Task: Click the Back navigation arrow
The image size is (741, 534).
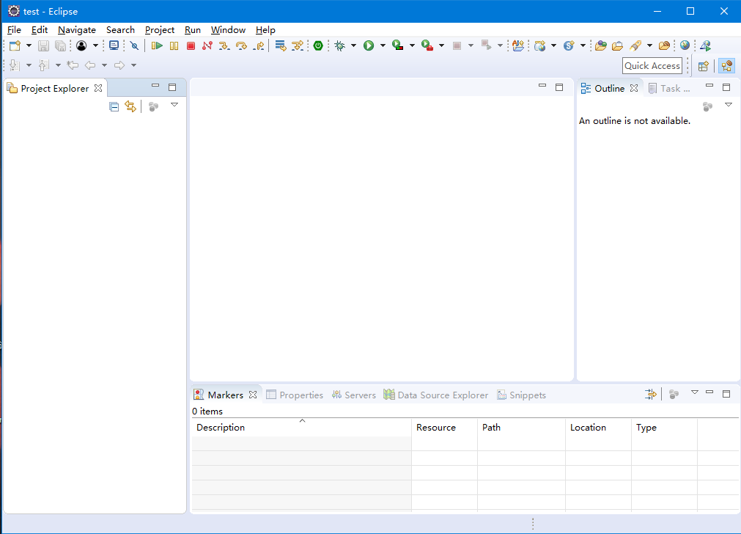Action: click(90, 65)
